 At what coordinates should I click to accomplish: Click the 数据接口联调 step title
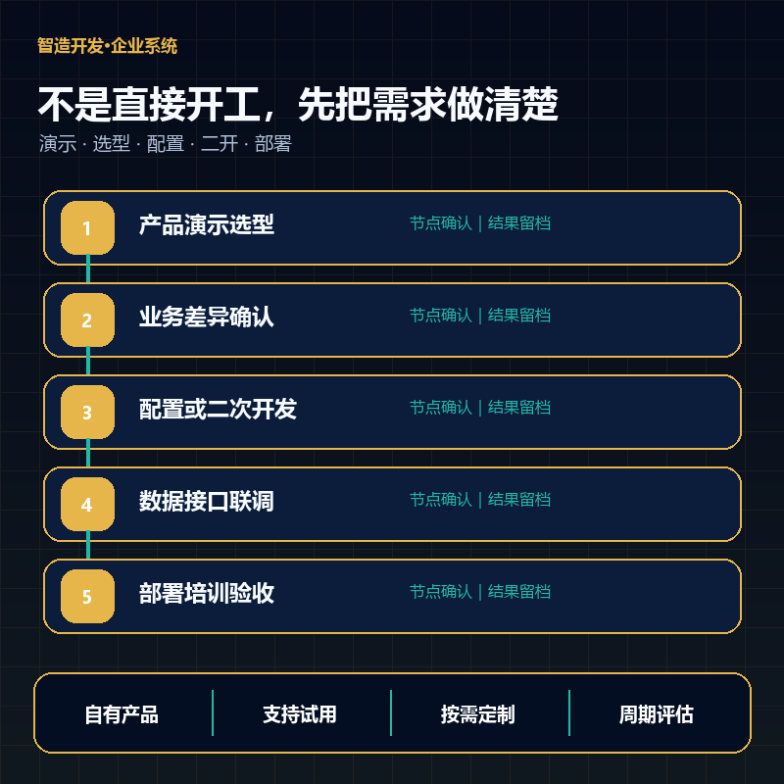tap(207, 501)
